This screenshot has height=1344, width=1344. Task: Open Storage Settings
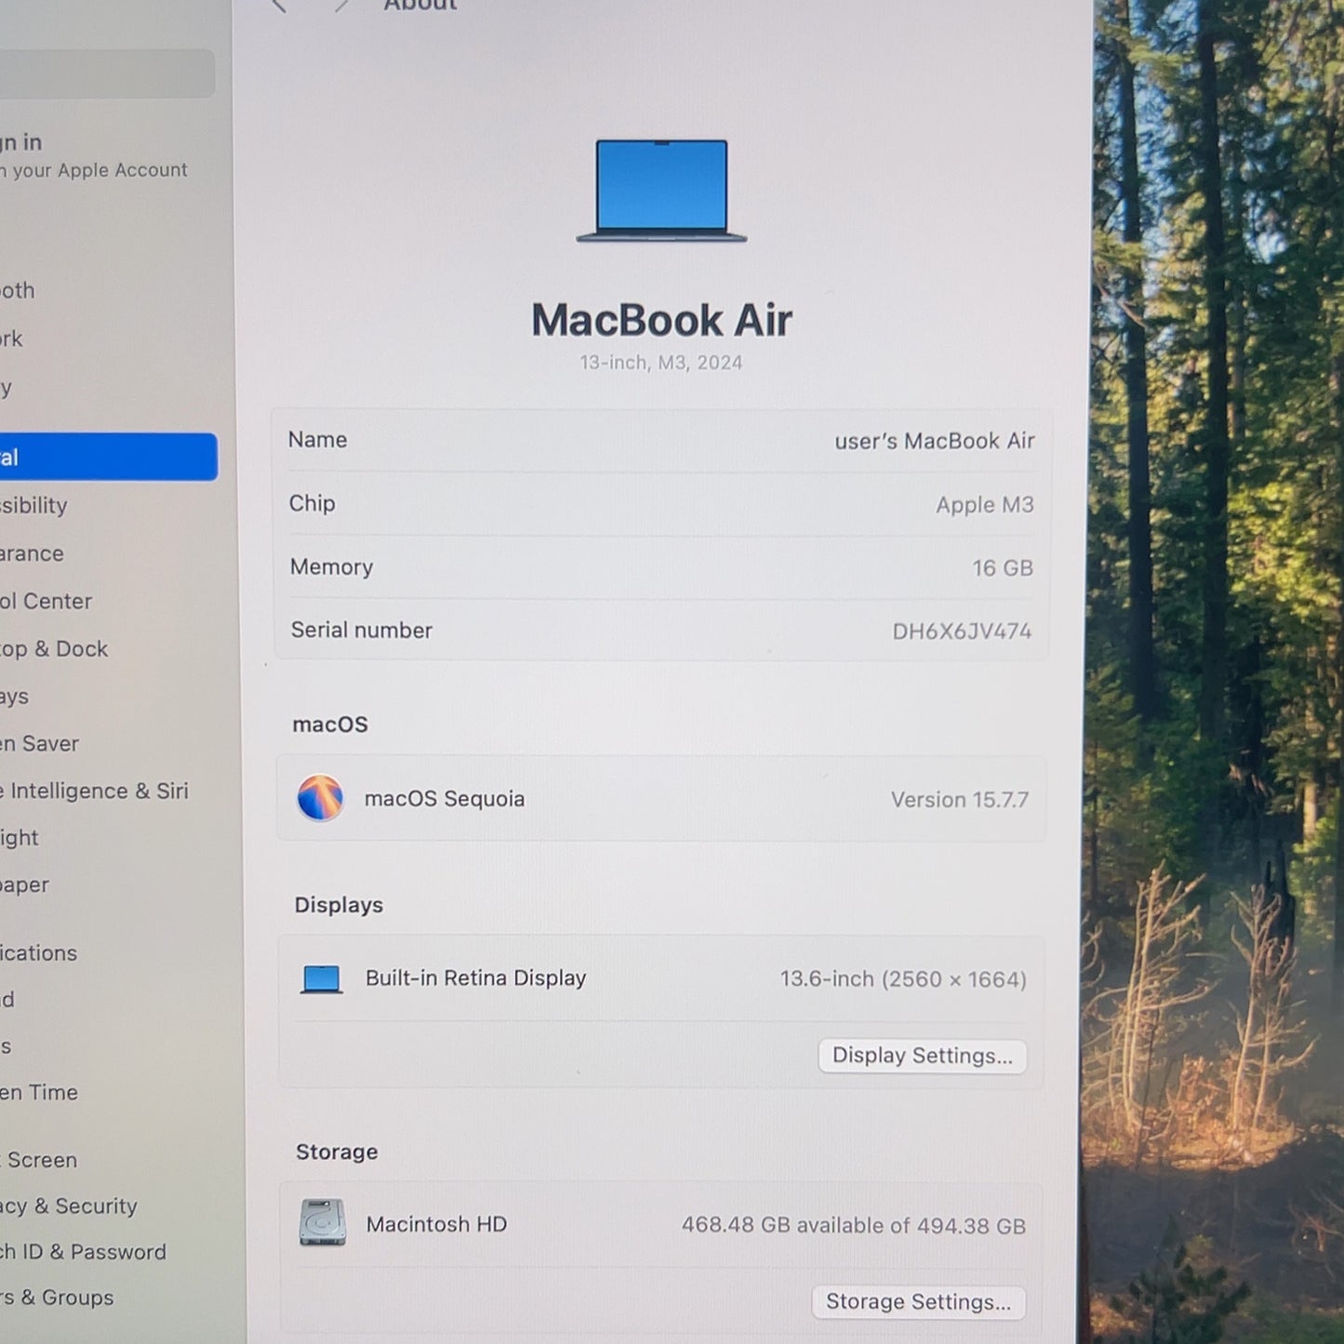(918, 1301)
